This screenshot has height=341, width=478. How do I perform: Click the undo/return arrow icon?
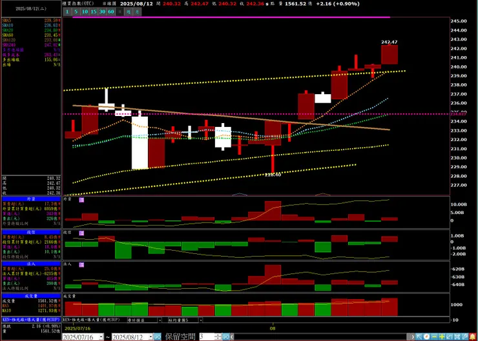[450, 336]
